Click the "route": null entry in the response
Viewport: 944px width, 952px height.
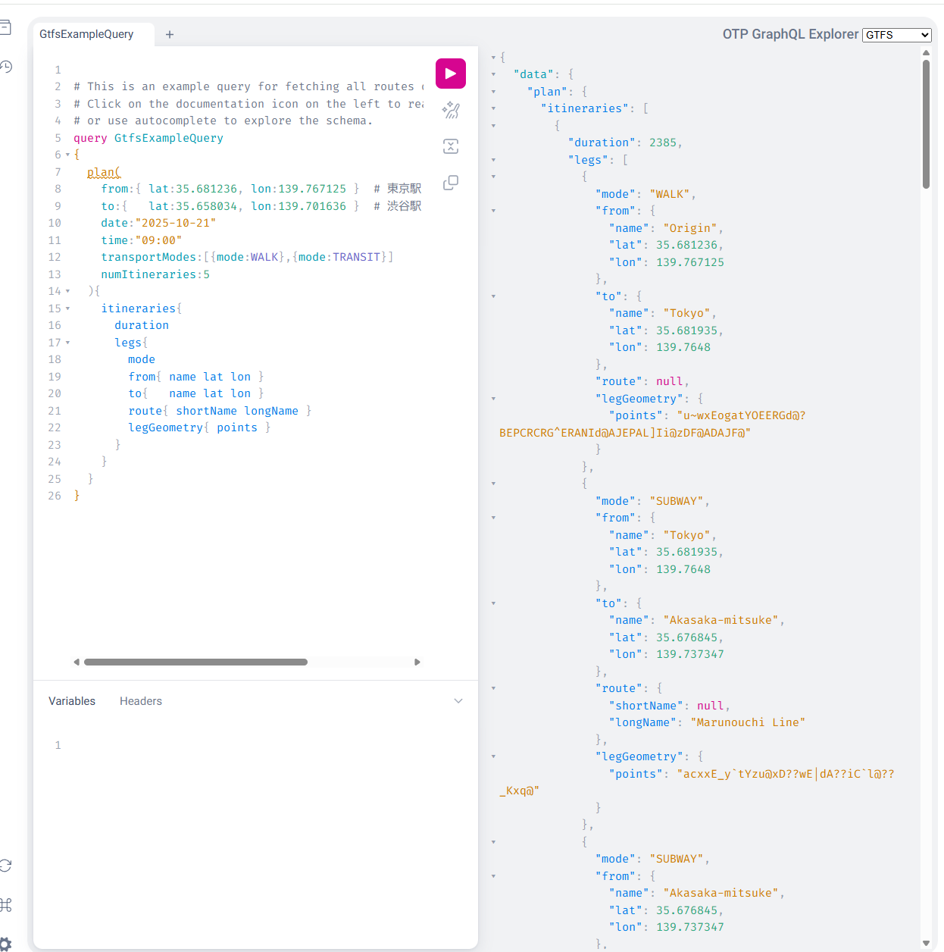click(642, 381)
